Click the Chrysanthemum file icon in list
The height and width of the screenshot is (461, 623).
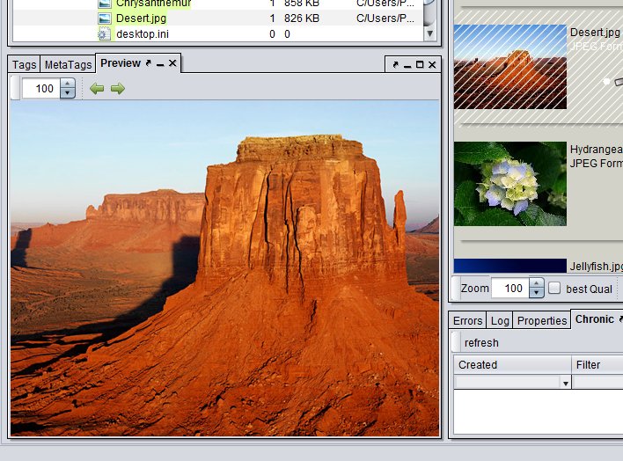(104, 4)
